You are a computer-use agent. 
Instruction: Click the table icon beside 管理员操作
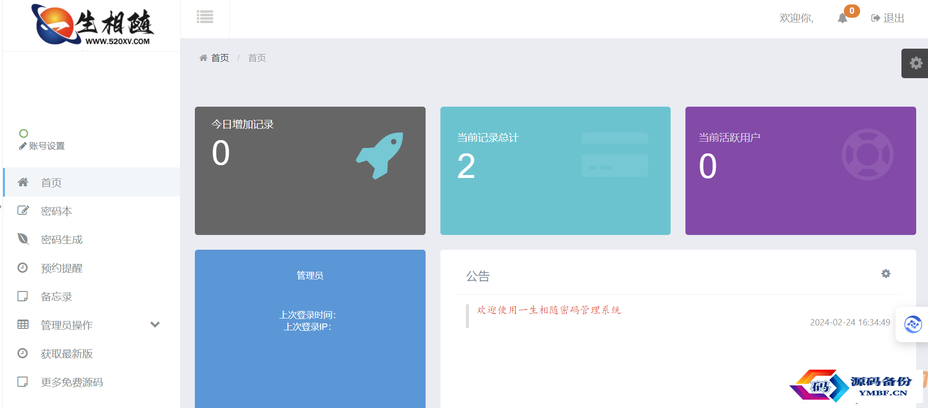coord(23,324)
